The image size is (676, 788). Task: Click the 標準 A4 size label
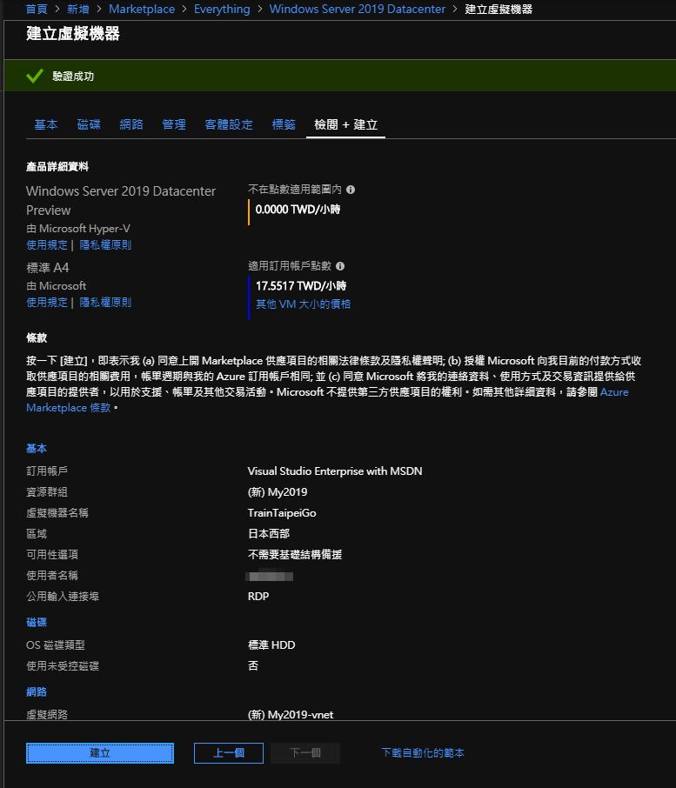pos(48,267)
